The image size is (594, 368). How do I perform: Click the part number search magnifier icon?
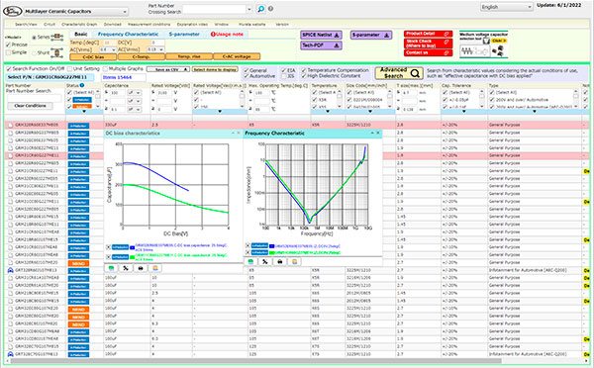point(261,9)
